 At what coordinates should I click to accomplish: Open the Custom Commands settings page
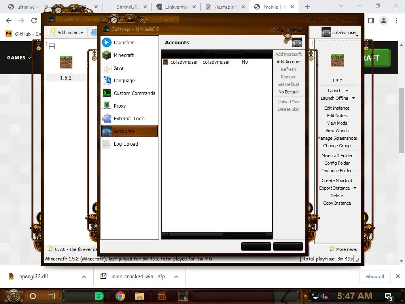click(x=129, y=93)
